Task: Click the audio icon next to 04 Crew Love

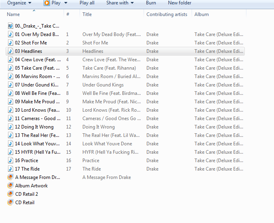Action: point(10,60)
